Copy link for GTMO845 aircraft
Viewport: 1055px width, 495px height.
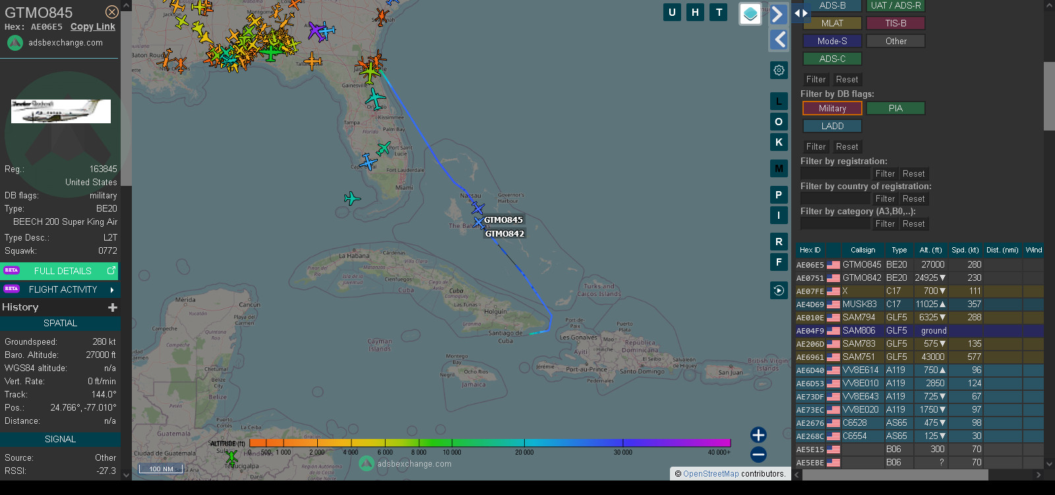point(93,27)
